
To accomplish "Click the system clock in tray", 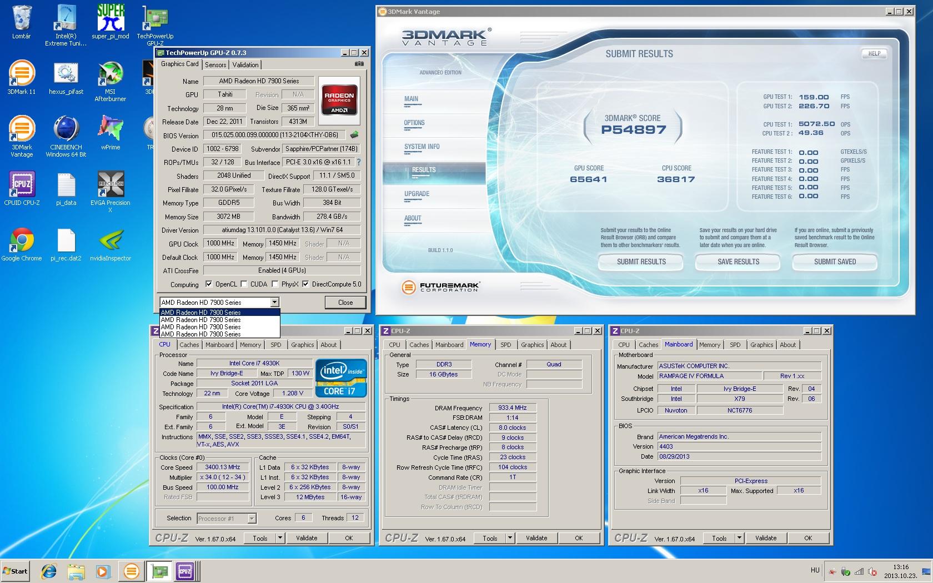I will (901, 571).
